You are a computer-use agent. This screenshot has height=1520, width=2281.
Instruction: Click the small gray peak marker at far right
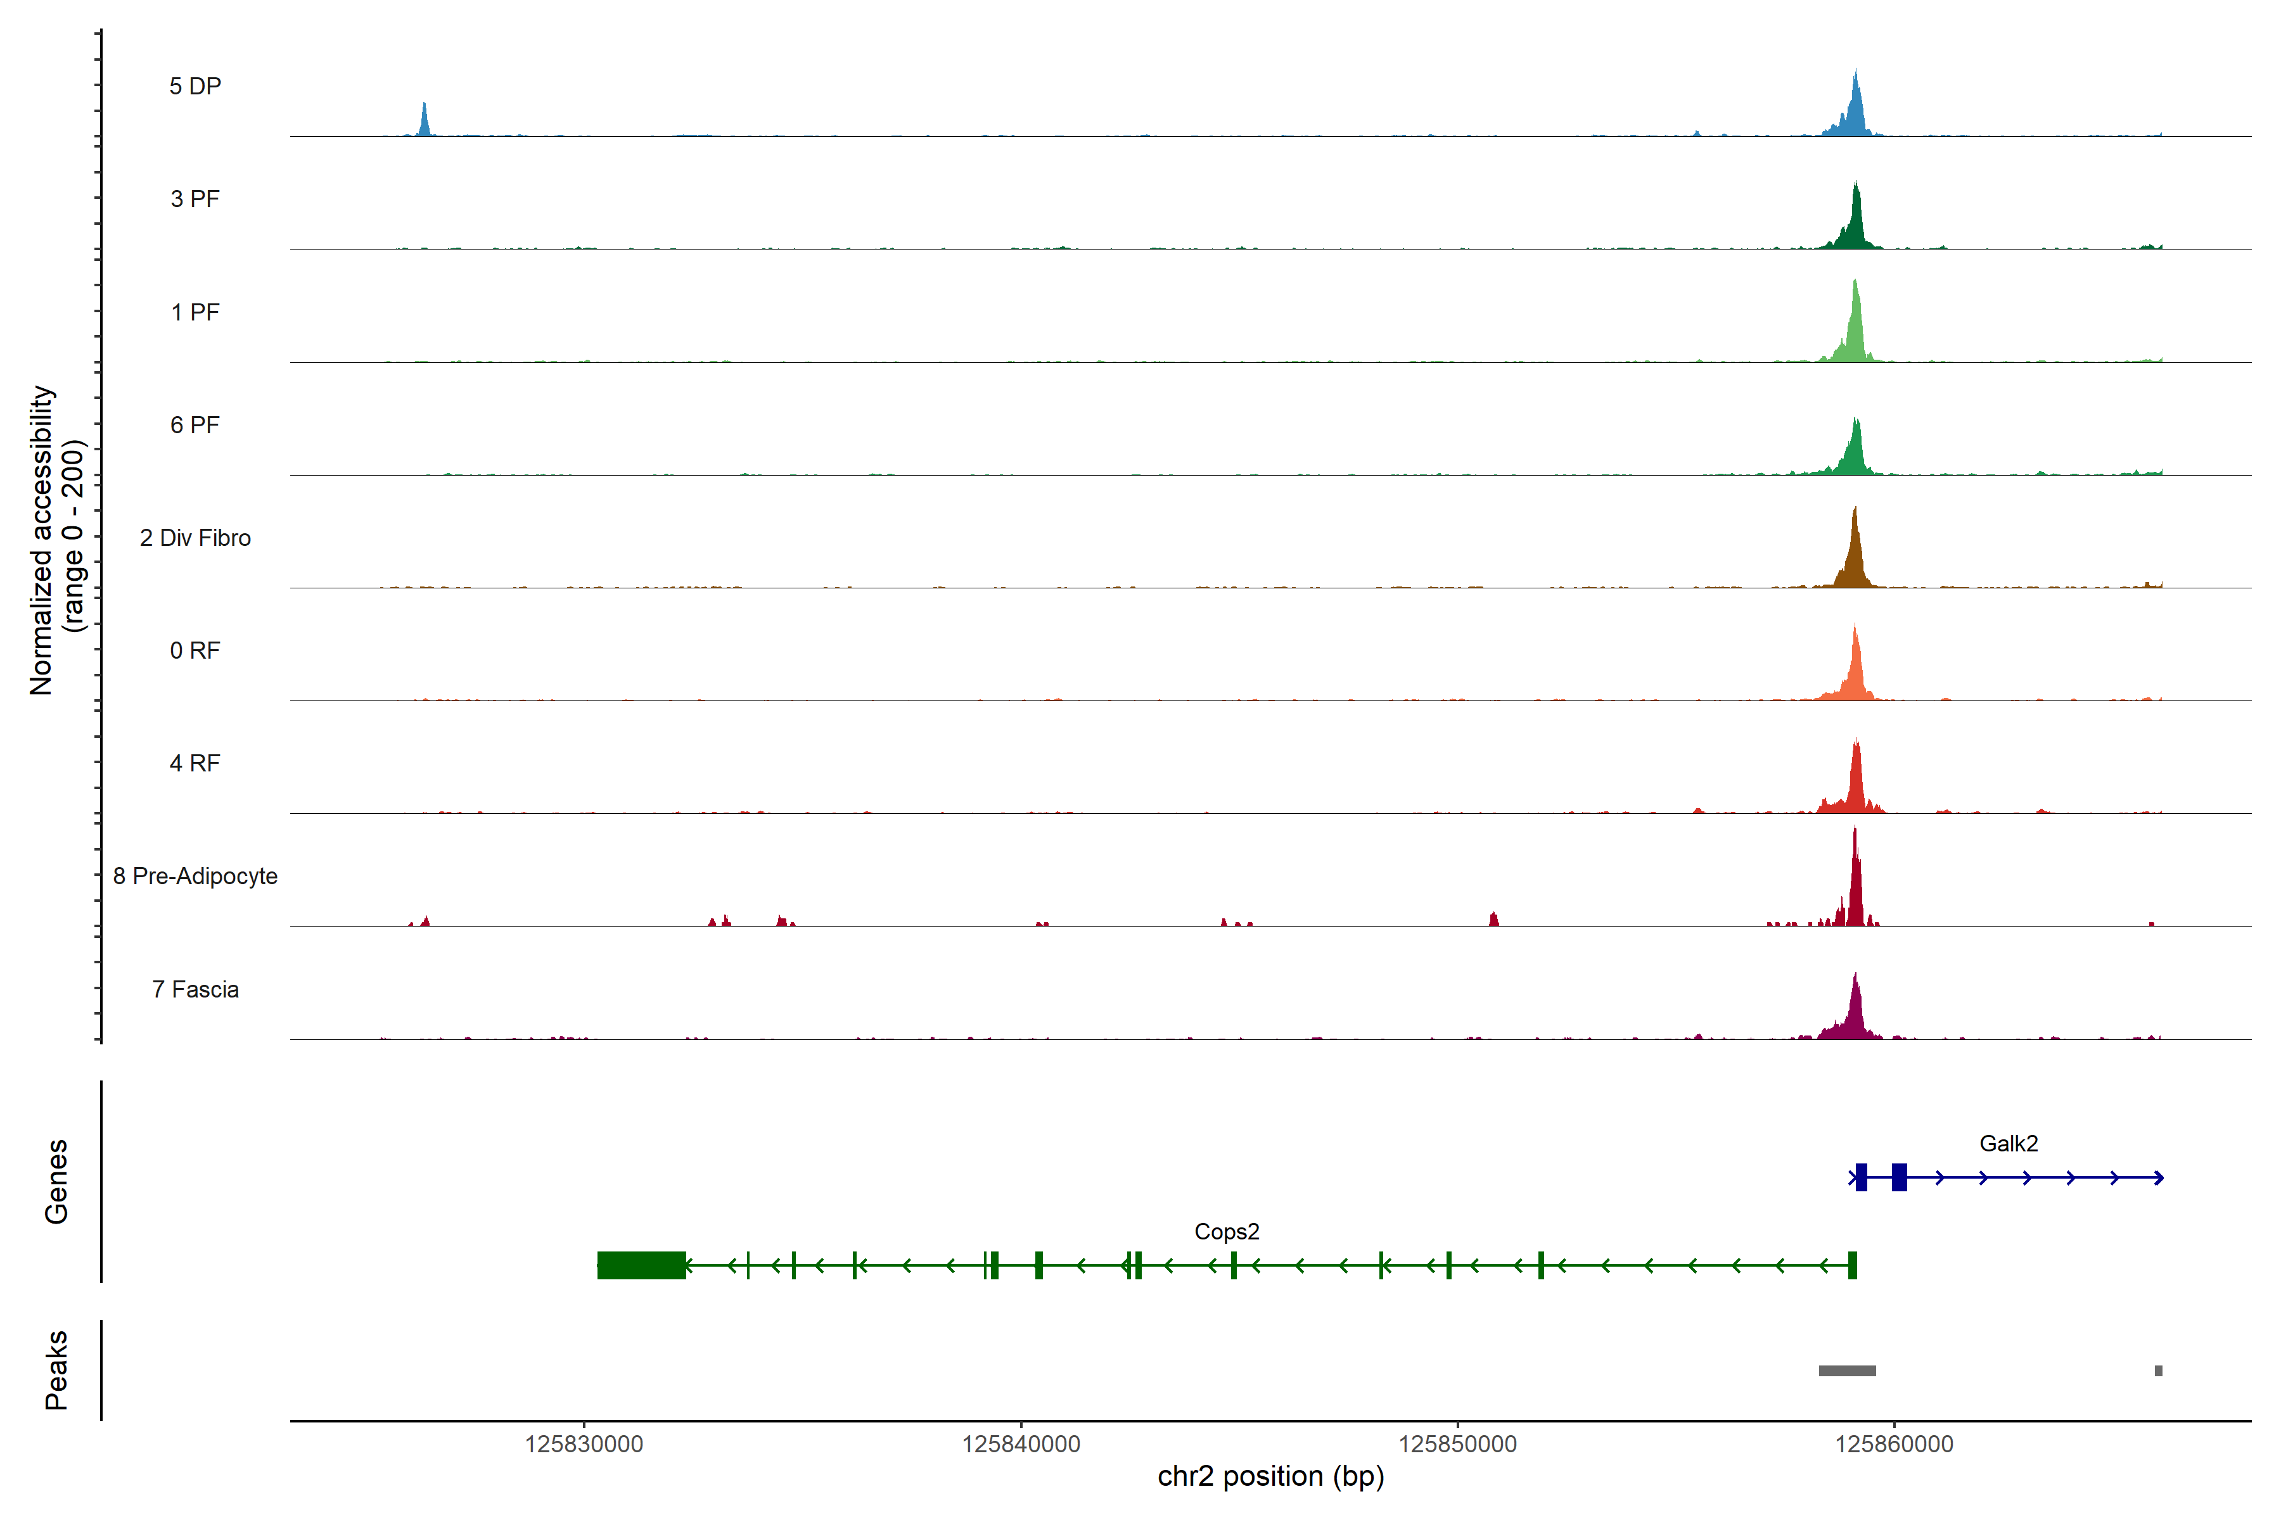[2158, 1371]
